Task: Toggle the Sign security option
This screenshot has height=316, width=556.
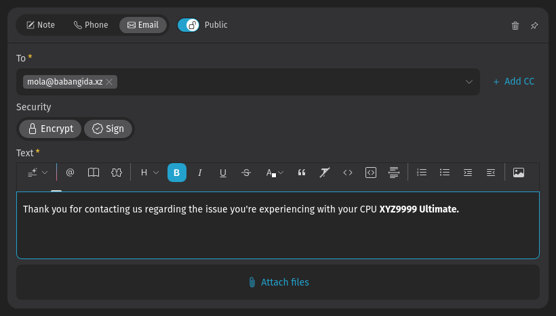Action: pos(108,129)
